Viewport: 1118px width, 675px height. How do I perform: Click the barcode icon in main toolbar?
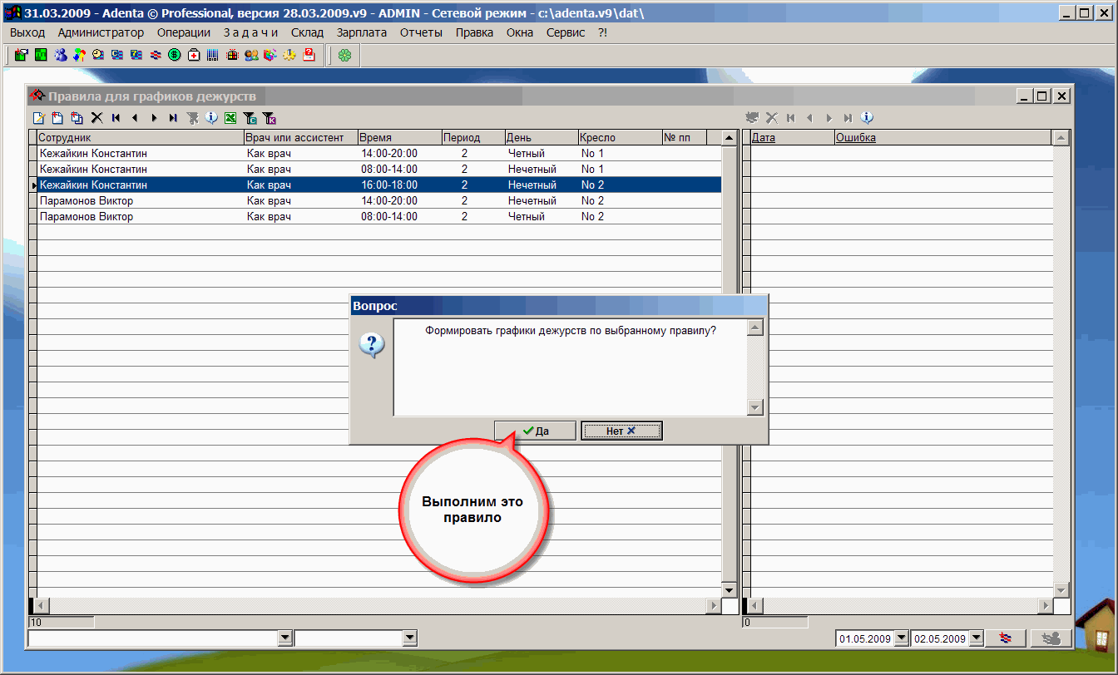click(213, 56)
